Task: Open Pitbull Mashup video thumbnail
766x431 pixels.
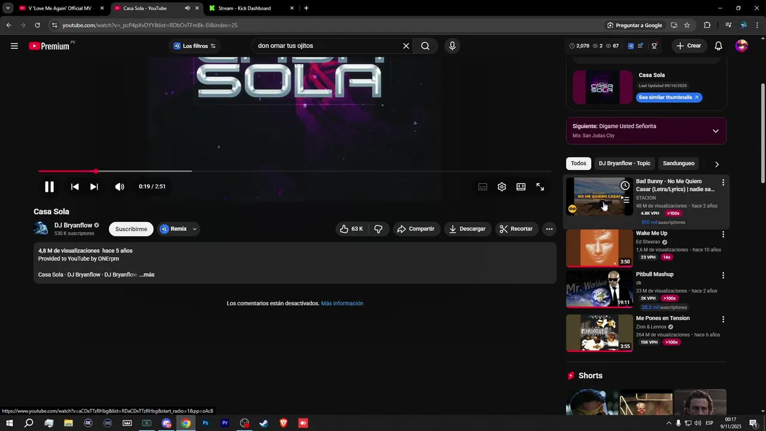Action: 599,289
